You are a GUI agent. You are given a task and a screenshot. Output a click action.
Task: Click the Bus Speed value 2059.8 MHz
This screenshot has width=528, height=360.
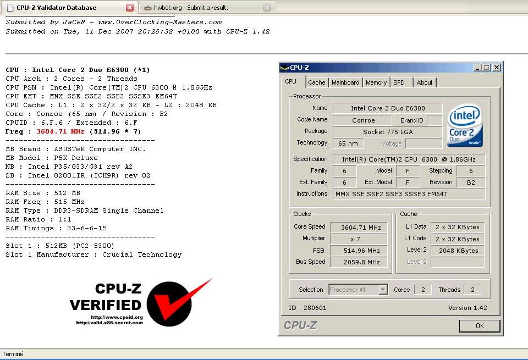pos(359,262)
